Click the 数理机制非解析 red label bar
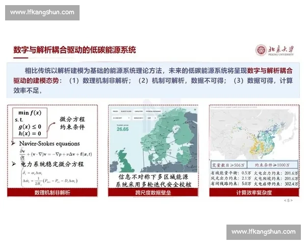306x245 pixels. [x=53, y=192]
